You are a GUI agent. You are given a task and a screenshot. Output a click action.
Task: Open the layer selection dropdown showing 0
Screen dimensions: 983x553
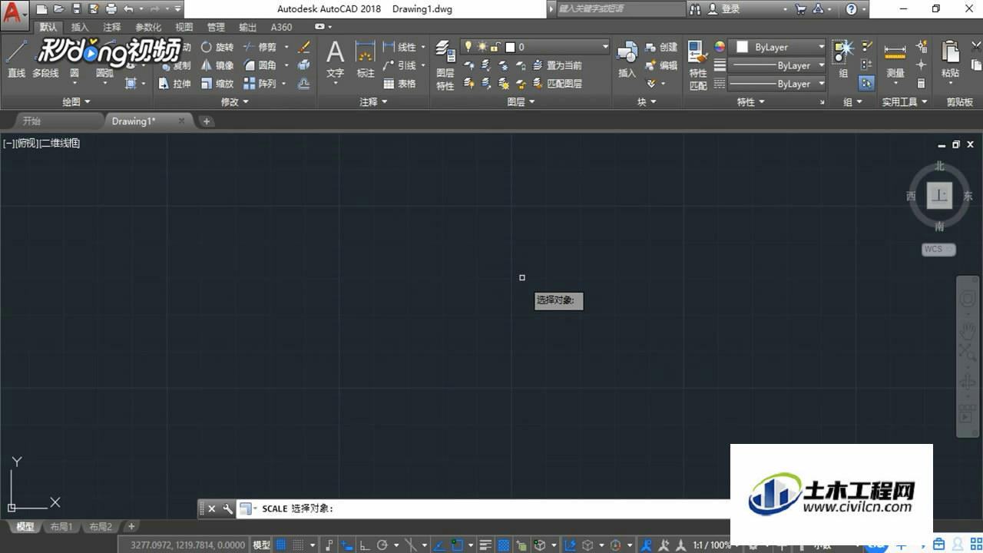[x=535, y=47]
